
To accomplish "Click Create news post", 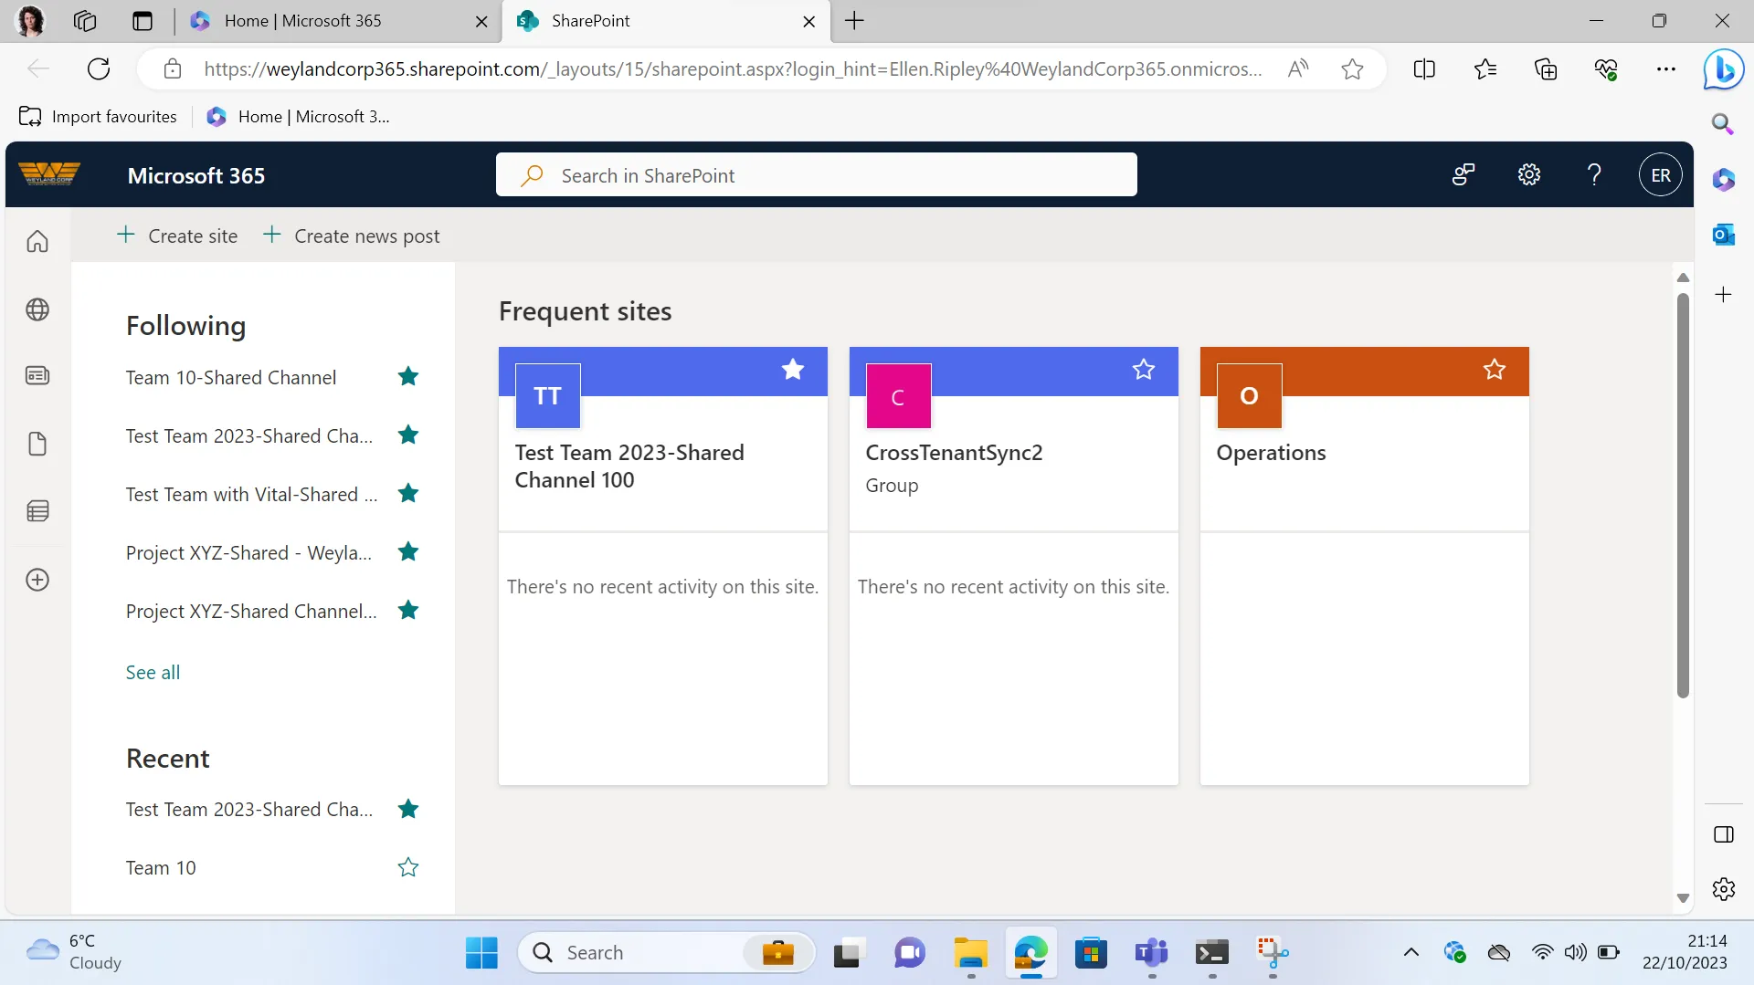I will click(352, 236).
